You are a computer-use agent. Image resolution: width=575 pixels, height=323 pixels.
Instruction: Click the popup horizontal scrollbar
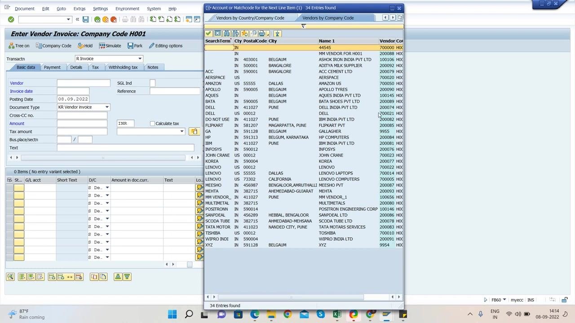tap(291, 297)
